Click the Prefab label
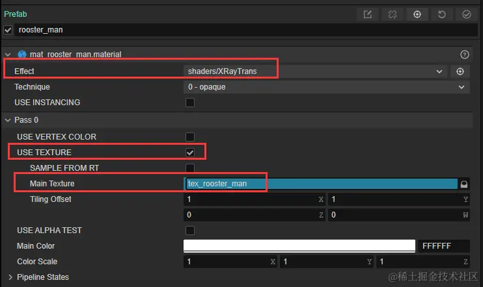This screenshot has height=287, width=483. [16, 14]
